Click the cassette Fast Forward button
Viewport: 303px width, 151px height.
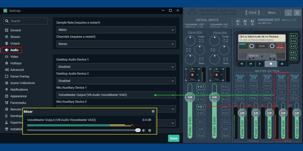251,64
